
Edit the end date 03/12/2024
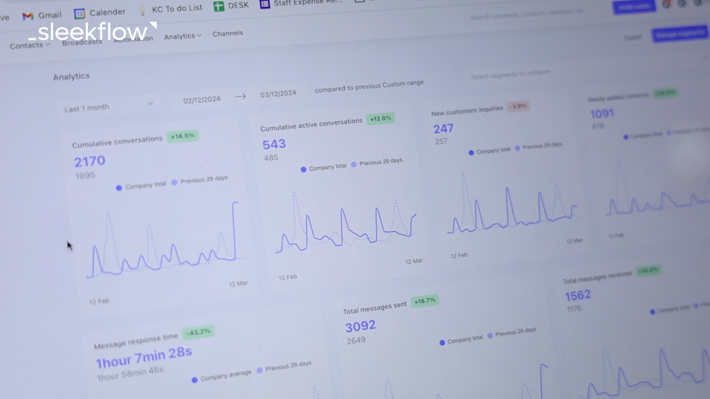278,93
